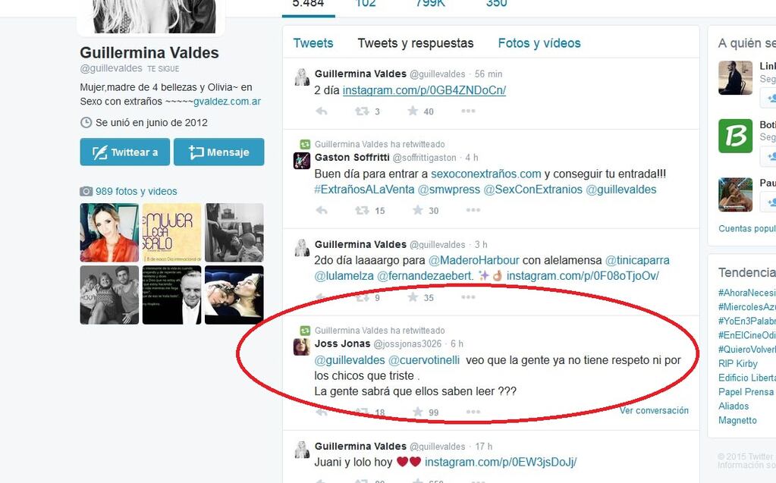Screen dimensions: 776x483
Task: Click camera icon beside 989 fotos
Action: (86, 191)
